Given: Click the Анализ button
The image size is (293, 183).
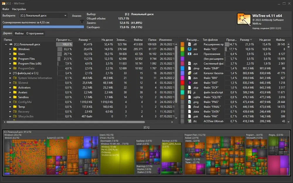Looking at the screenshot, I should point(76,16).
